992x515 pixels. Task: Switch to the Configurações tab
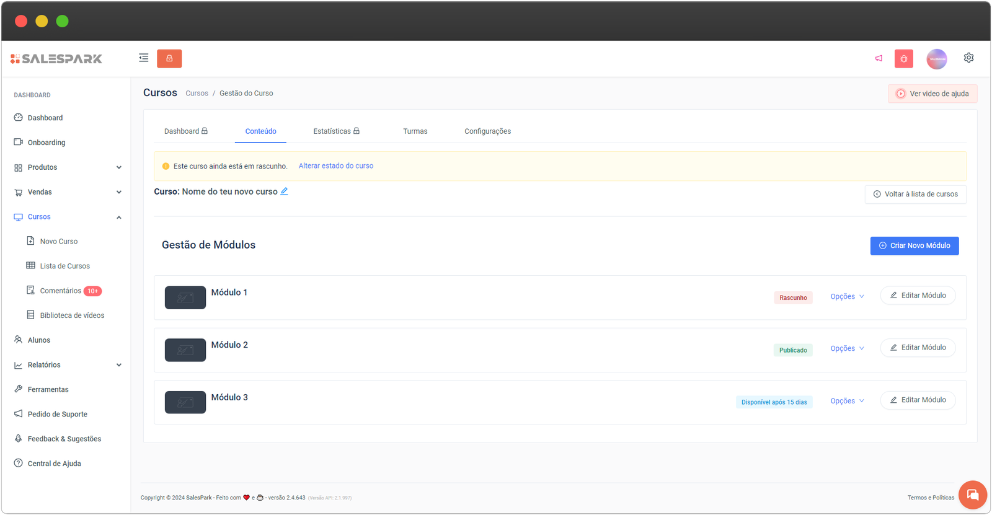[x=487, y=131]
